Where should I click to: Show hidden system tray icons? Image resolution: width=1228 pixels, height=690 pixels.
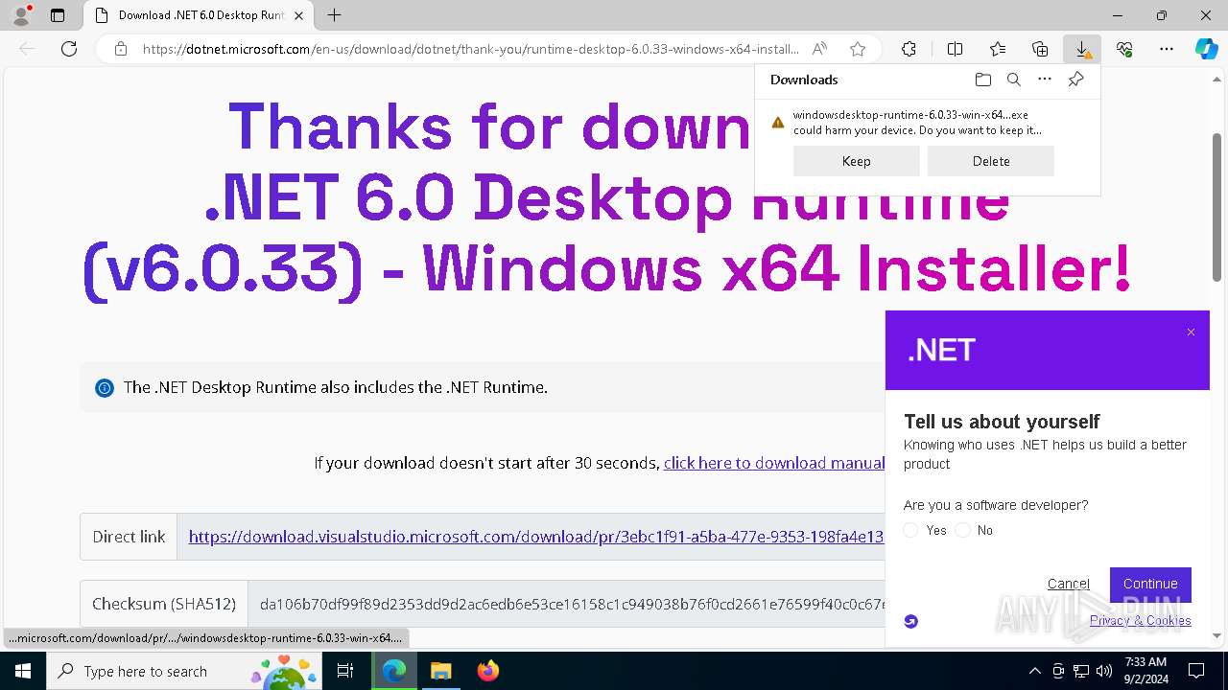pyautogui.click(x=1034, y=671)
